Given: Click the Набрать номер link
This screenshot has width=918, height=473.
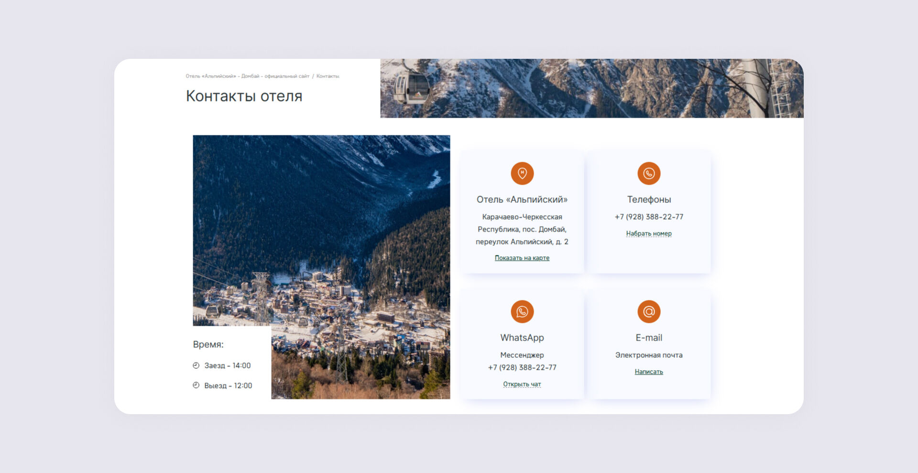Looking at the screenshot, I should pos(649,233).
